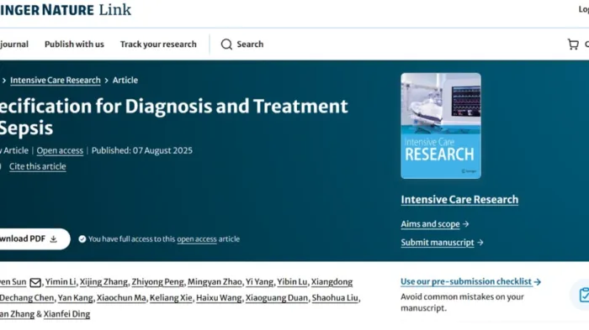Click the Published: 07 August 2025 text

coord(142,151)
